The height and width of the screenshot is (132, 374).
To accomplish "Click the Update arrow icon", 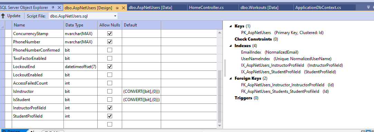I will 3,16.
